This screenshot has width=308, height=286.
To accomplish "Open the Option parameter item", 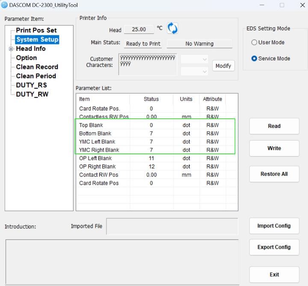I will coord(27,58).
